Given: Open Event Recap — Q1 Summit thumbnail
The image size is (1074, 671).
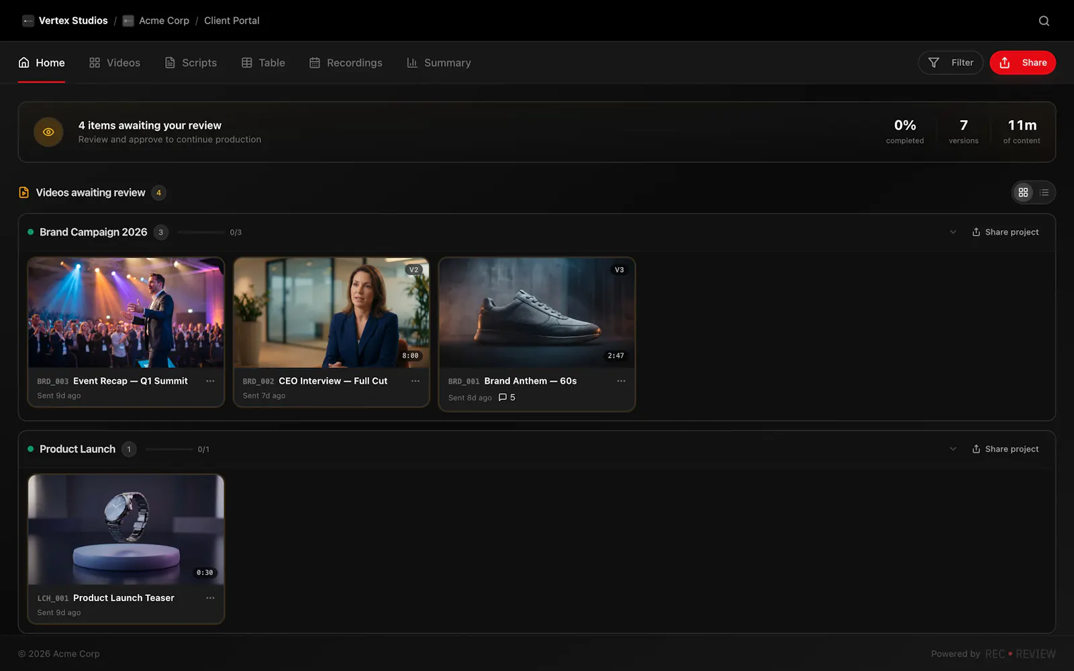Looking at the screenshot, I should (x=126, y=313).
